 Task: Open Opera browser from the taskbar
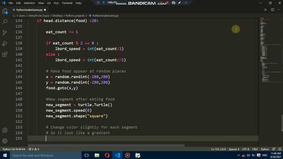(x=107, y=155)
